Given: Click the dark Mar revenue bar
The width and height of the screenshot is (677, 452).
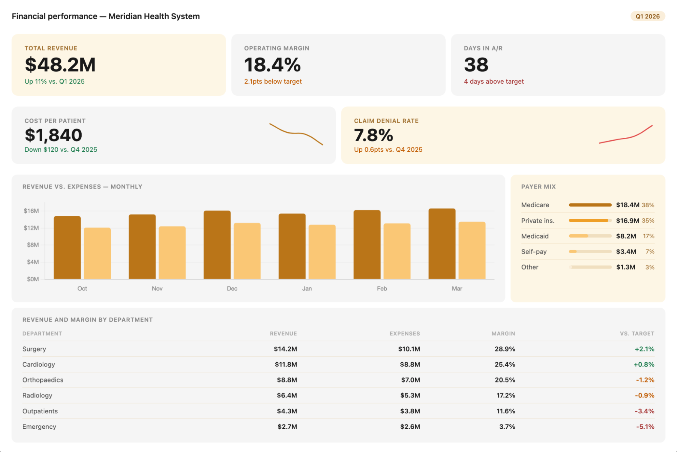Looking at the screenshot, I should coord(442,244).
